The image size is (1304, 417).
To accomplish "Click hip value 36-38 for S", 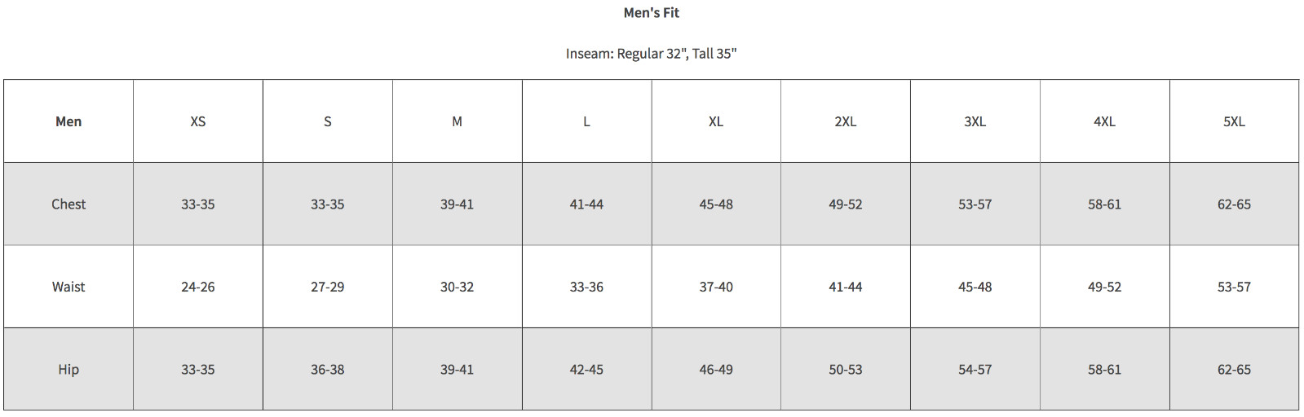I will 328,370.
